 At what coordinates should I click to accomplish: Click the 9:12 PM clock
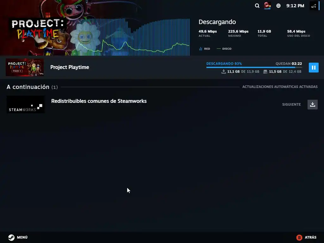[x=295, y=6]
